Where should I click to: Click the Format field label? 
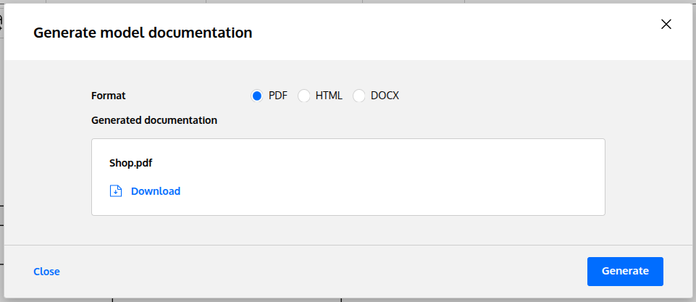click(x=108, y=96)
